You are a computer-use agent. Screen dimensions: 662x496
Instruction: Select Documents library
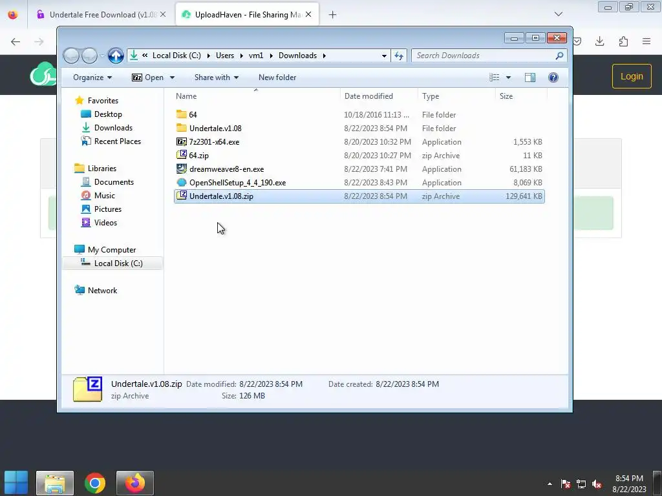pos(114,181)
